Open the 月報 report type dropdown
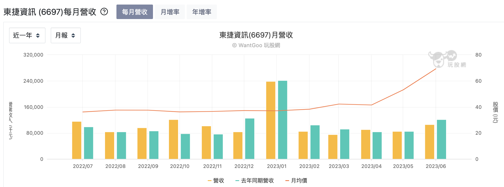 point(66,35)
